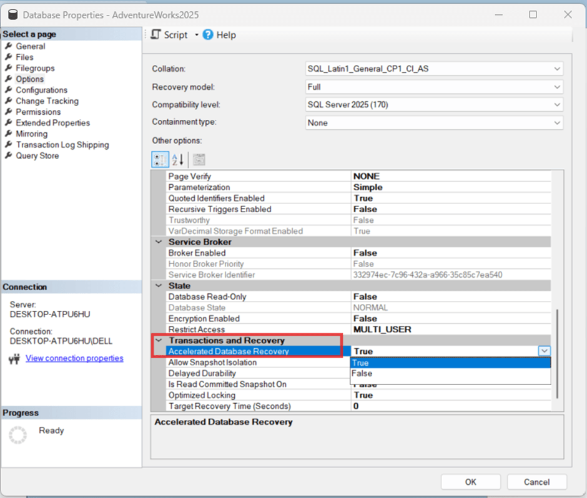Click the options grid vertical scrollbar
Screen dimensions: 587x498
557,354
